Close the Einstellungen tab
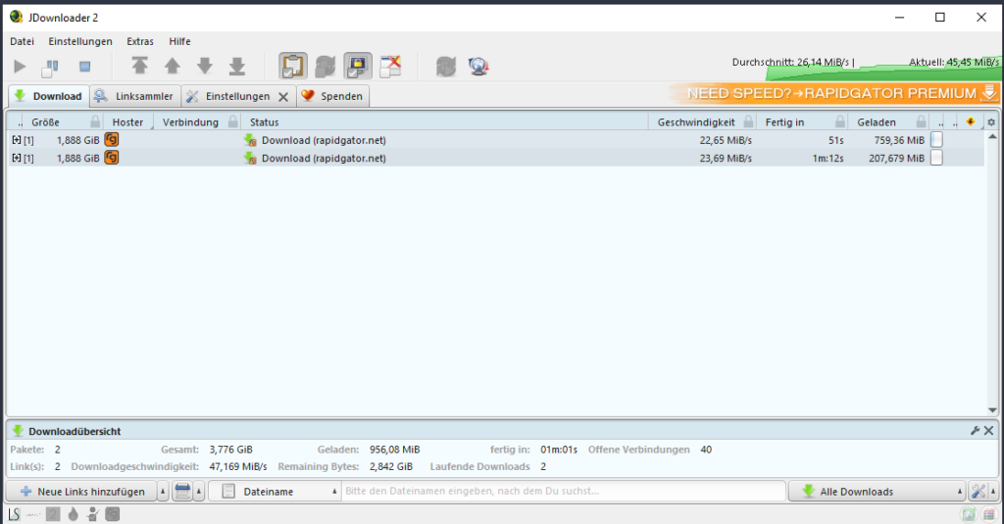This screenshot has width=1004, height=524. coord(283,97)
